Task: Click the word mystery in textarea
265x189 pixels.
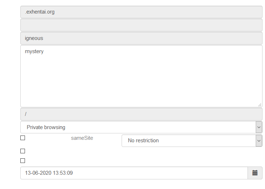Action: (34, 51)
